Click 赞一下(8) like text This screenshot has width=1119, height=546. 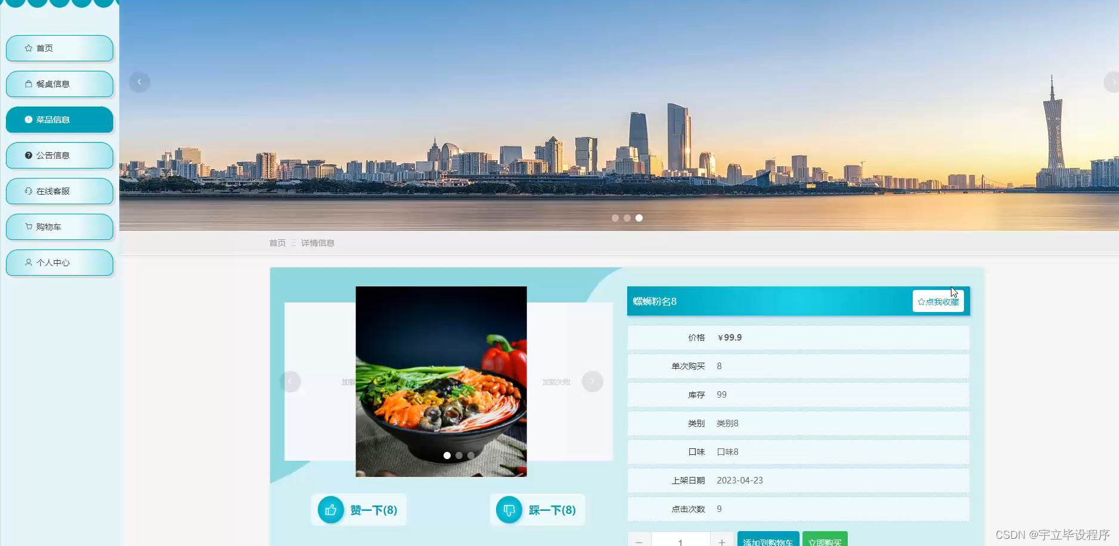coord(374,510)
